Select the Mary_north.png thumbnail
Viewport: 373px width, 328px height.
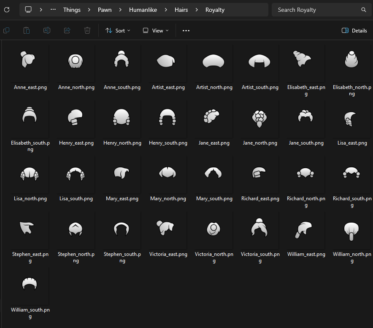tap(168, 172)
